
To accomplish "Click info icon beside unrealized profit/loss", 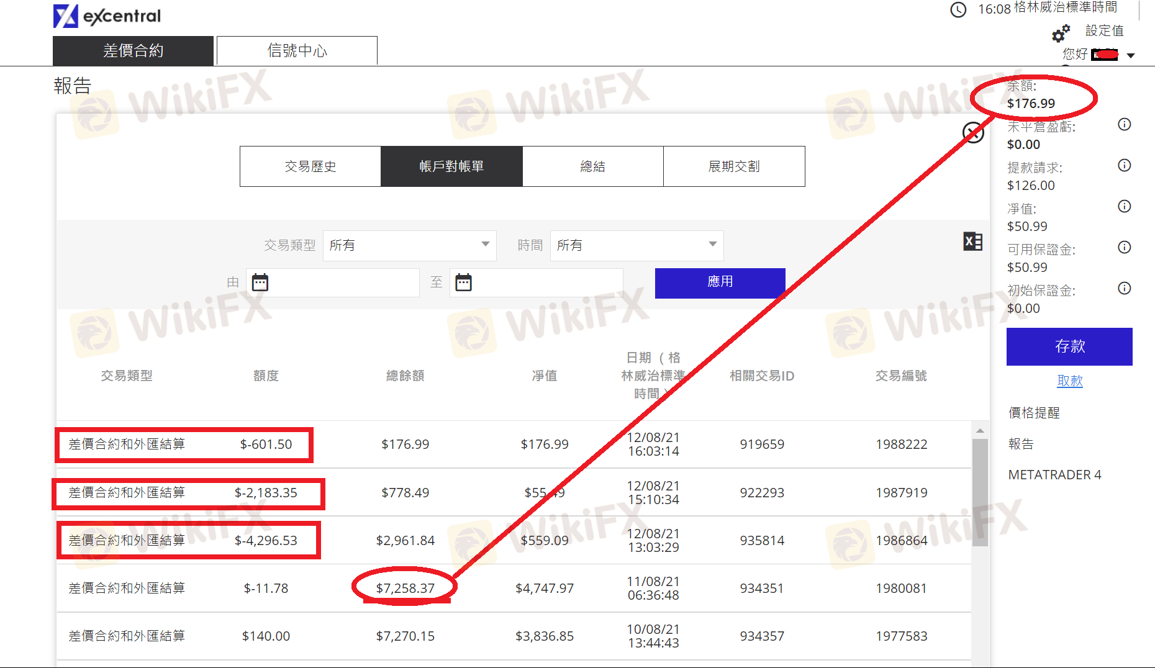I will click(1124, 125).
